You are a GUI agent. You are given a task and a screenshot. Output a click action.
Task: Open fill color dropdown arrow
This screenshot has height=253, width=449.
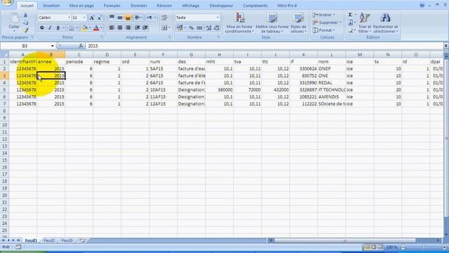point(90,28)
